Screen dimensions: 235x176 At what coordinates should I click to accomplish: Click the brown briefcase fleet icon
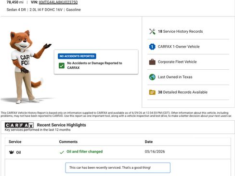pyautogui.click(x=152, y=62)
